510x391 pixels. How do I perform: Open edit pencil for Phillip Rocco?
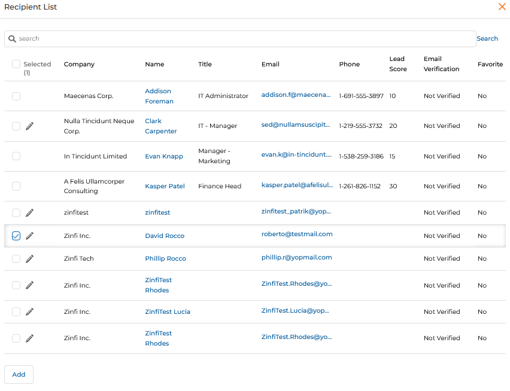point(29,259)
